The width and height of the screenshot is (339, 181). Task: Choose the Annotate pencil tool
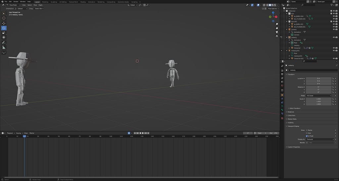(x=4, y=43)
